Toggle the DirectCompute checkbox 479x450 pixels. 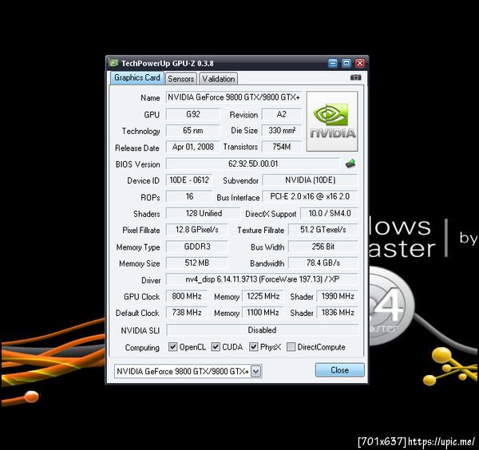point(291,346)
